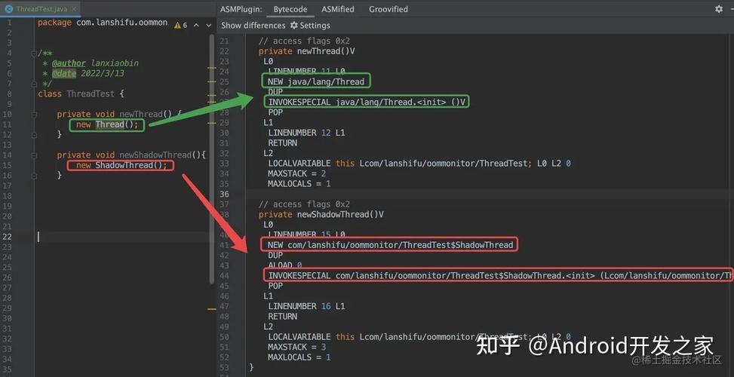Click Thread in the new Thread() statement
Viewport: 734px width, 377px height.
(109, 124)
